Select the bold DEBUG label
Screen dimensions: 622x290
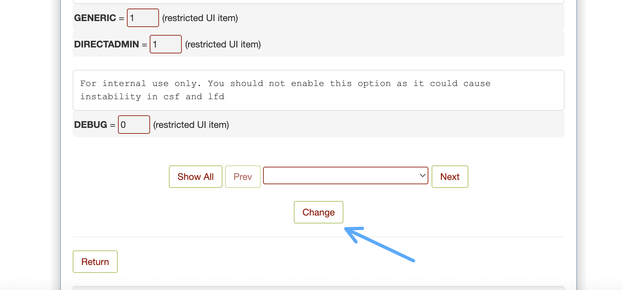pos(91,125)
